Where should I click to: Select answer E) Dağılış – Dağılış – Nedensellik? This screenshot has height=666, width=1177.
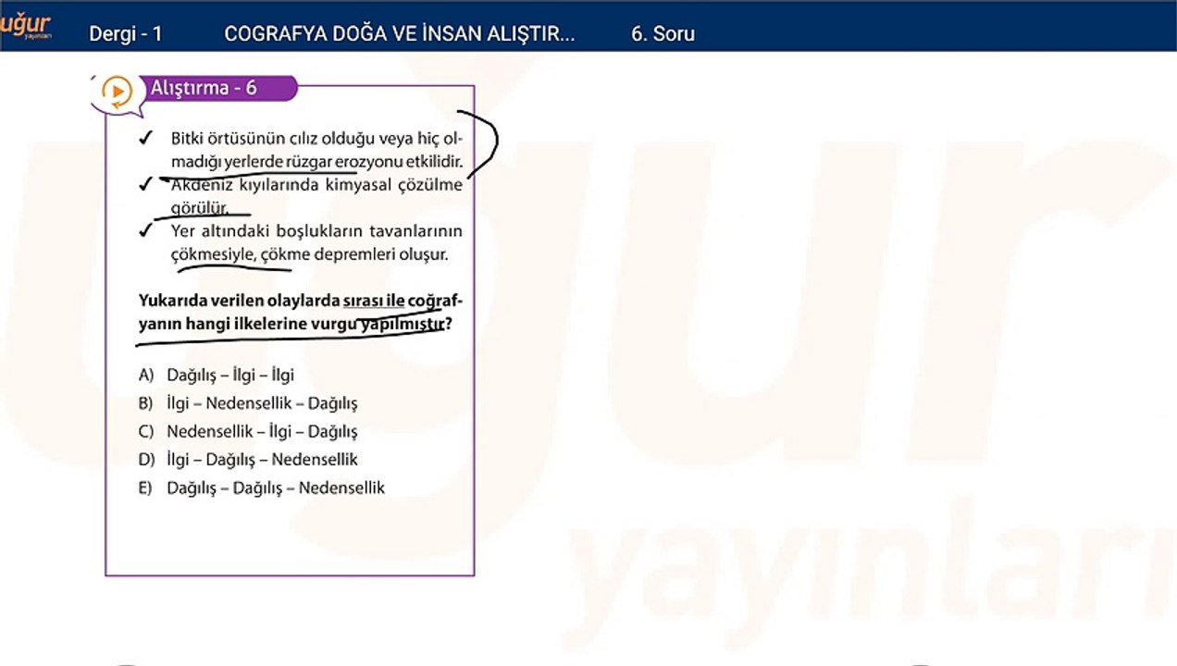(x=262, y=487)
